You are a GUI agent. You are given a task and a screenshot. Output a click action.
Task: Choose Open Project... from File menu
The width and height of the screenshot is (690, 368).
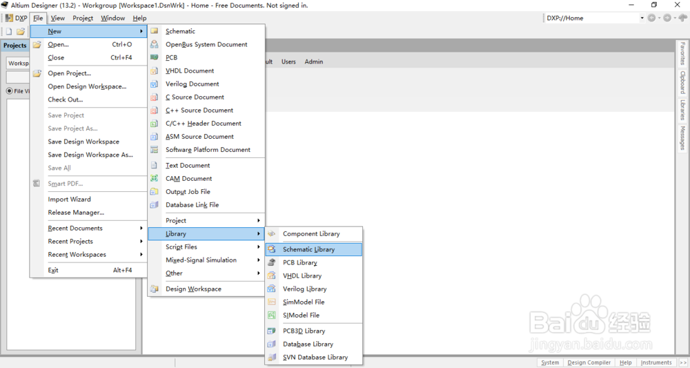[x=88, y=73]
